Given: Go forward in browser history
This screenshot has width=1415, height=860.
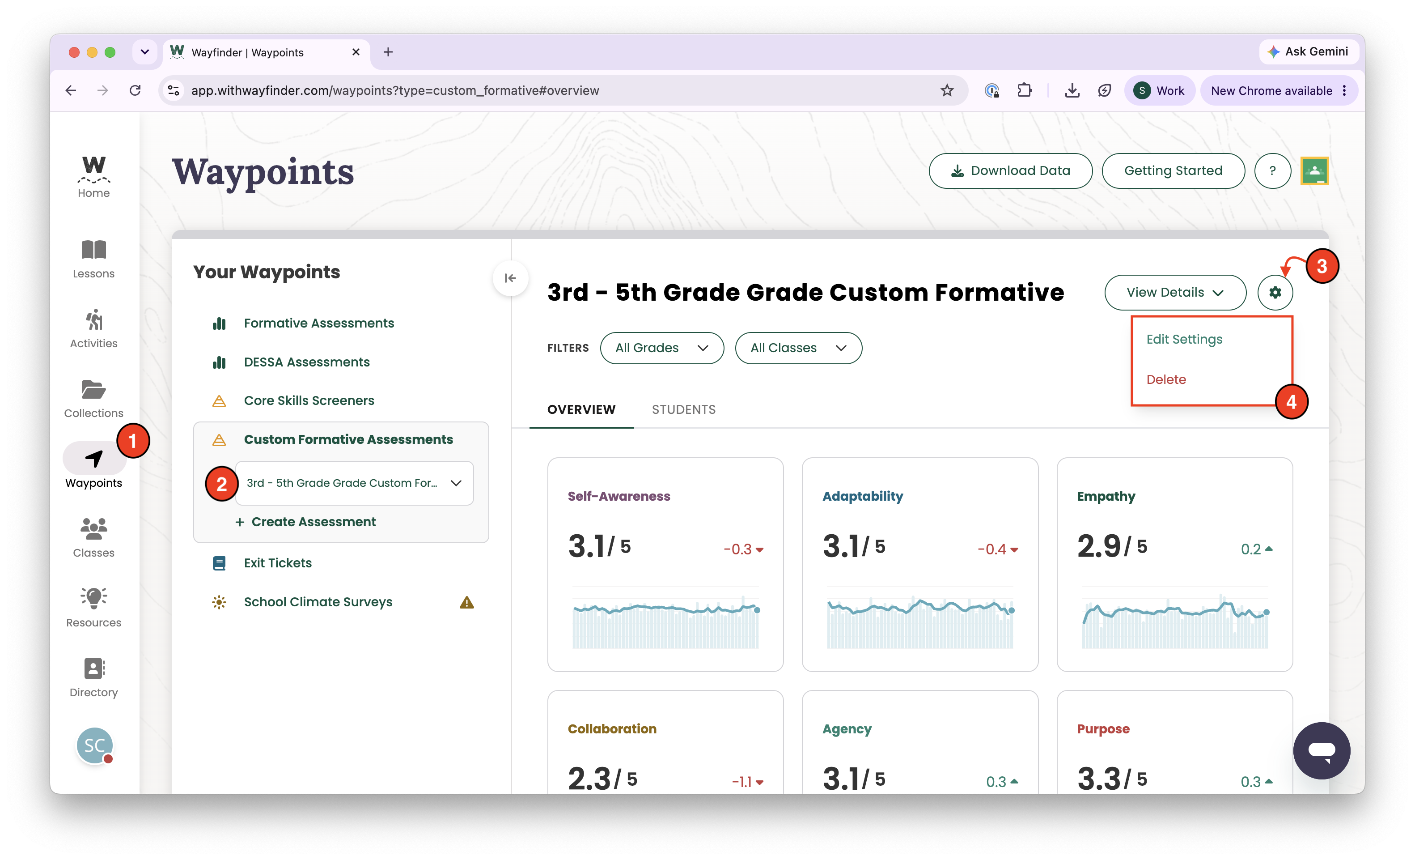Looking at the screenshot, I should 103,90.
